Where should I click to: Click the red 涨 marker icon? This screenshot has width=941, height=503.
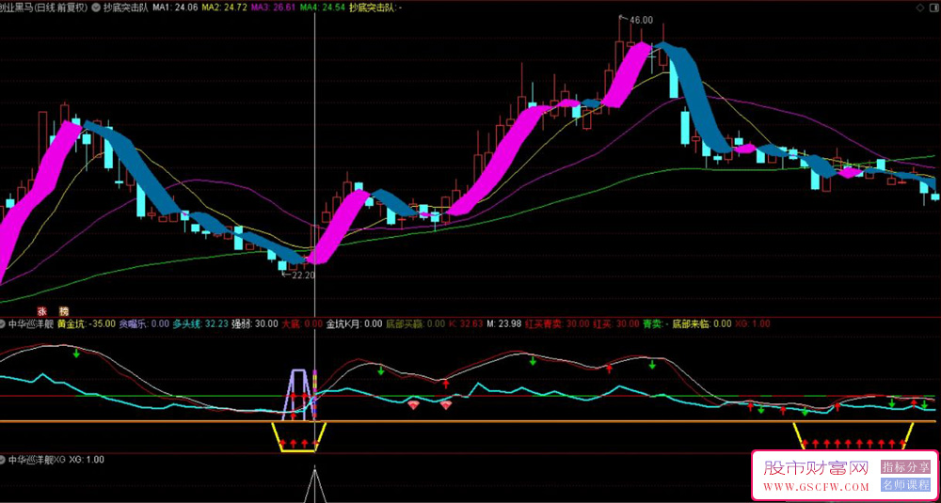[x=42, y=312]
